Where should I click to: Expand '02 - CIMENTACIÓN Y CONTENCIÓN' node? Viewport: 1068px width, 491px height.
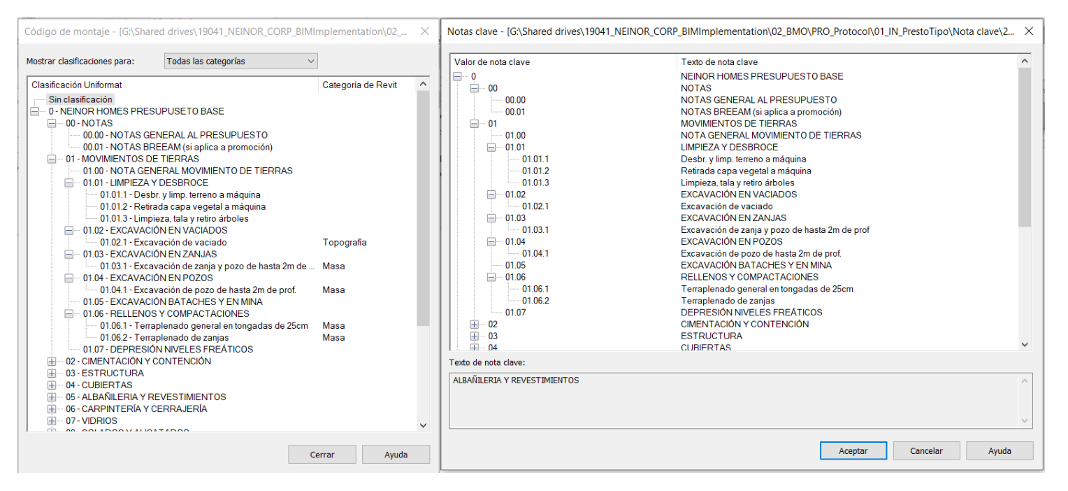[x=52, y=362]
